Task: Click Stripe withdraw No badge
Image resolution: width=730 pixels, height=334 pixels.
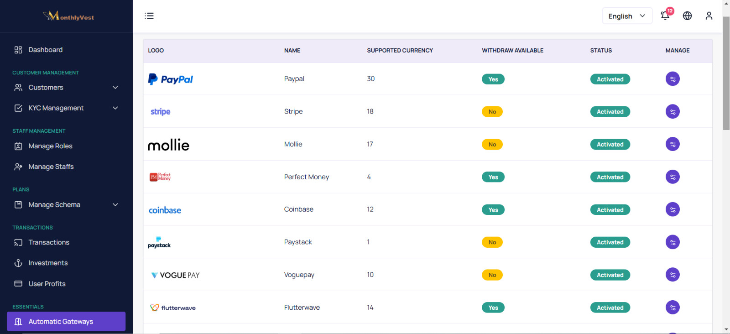Action: [492, 112]
